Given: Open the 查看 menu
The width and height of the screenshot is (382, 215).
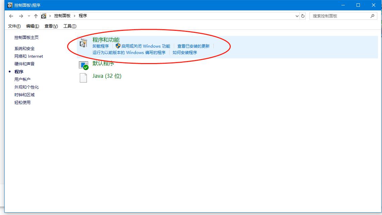Looking at the screenshot, I should click(x=50, y=26).
